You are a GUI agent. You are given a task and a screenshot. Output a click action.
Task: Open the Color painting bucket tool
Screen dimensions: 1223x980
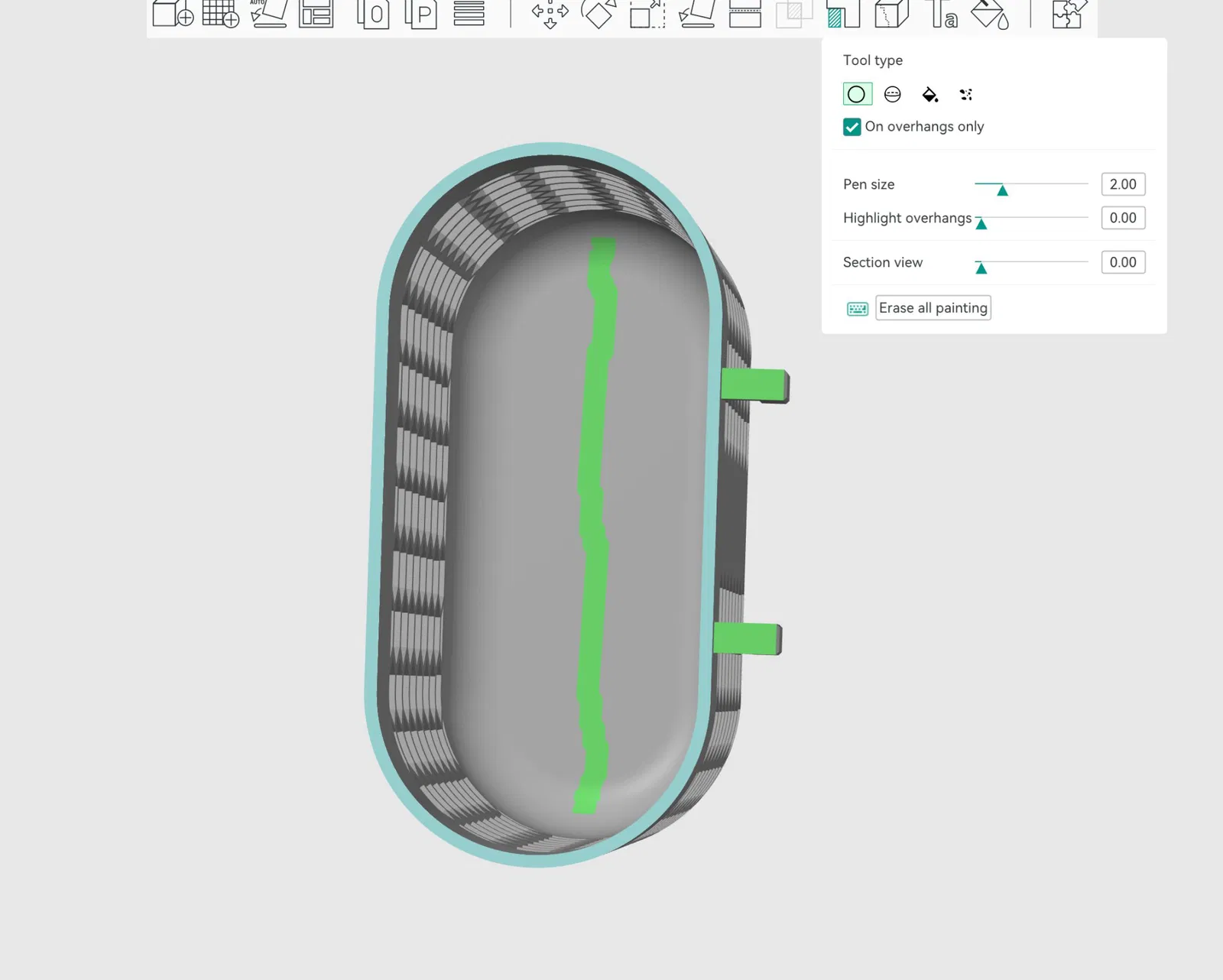click(x=990, y=14)
